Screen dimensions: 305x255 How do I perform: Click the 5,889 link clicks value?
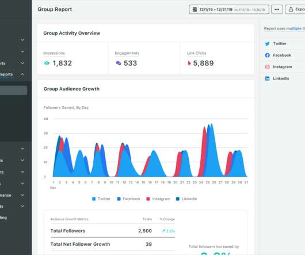coord(204,63)
